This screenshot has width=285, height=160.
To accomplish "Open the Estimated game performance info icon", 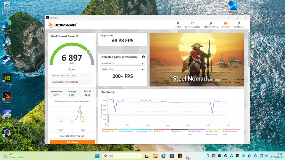I will click(143, 57).
